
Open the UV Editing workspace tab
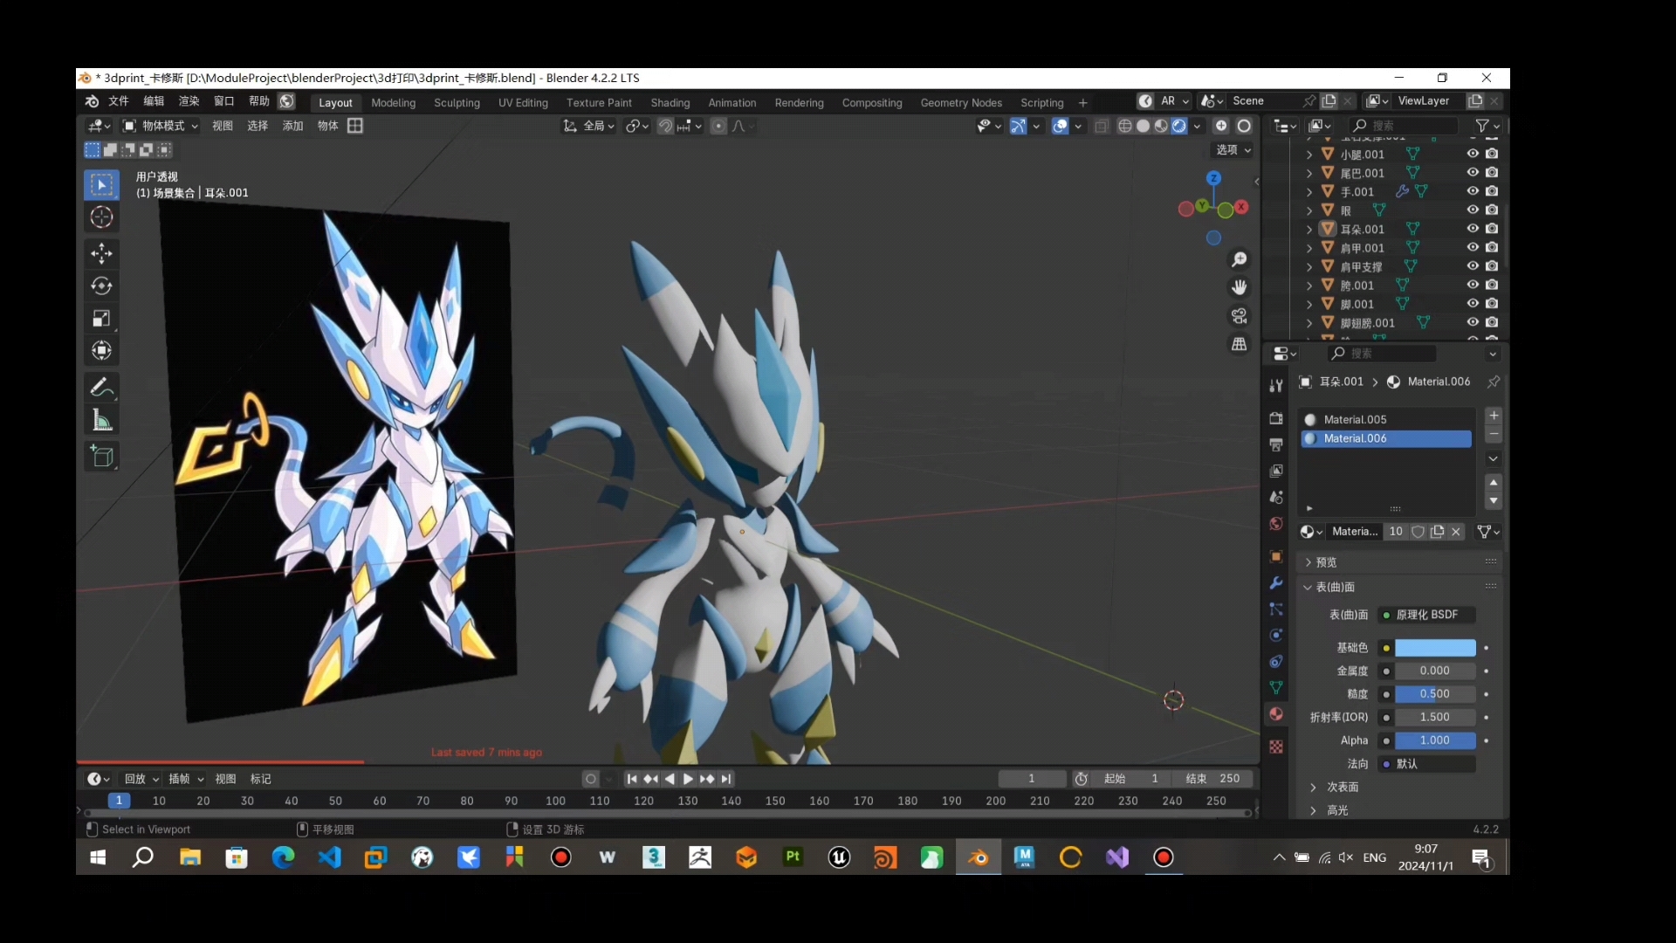[x=524, y=103]
